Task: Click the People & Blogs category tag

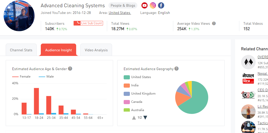Action: pyautogui.click(x=123, y=5)
